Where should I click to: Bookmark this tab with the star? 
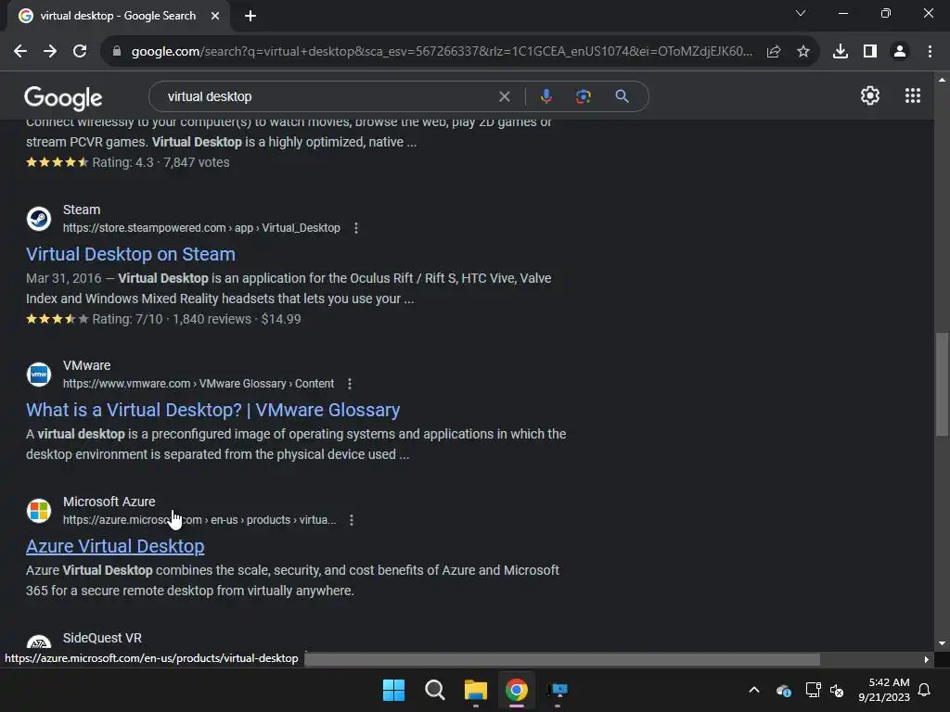(803, 52)
